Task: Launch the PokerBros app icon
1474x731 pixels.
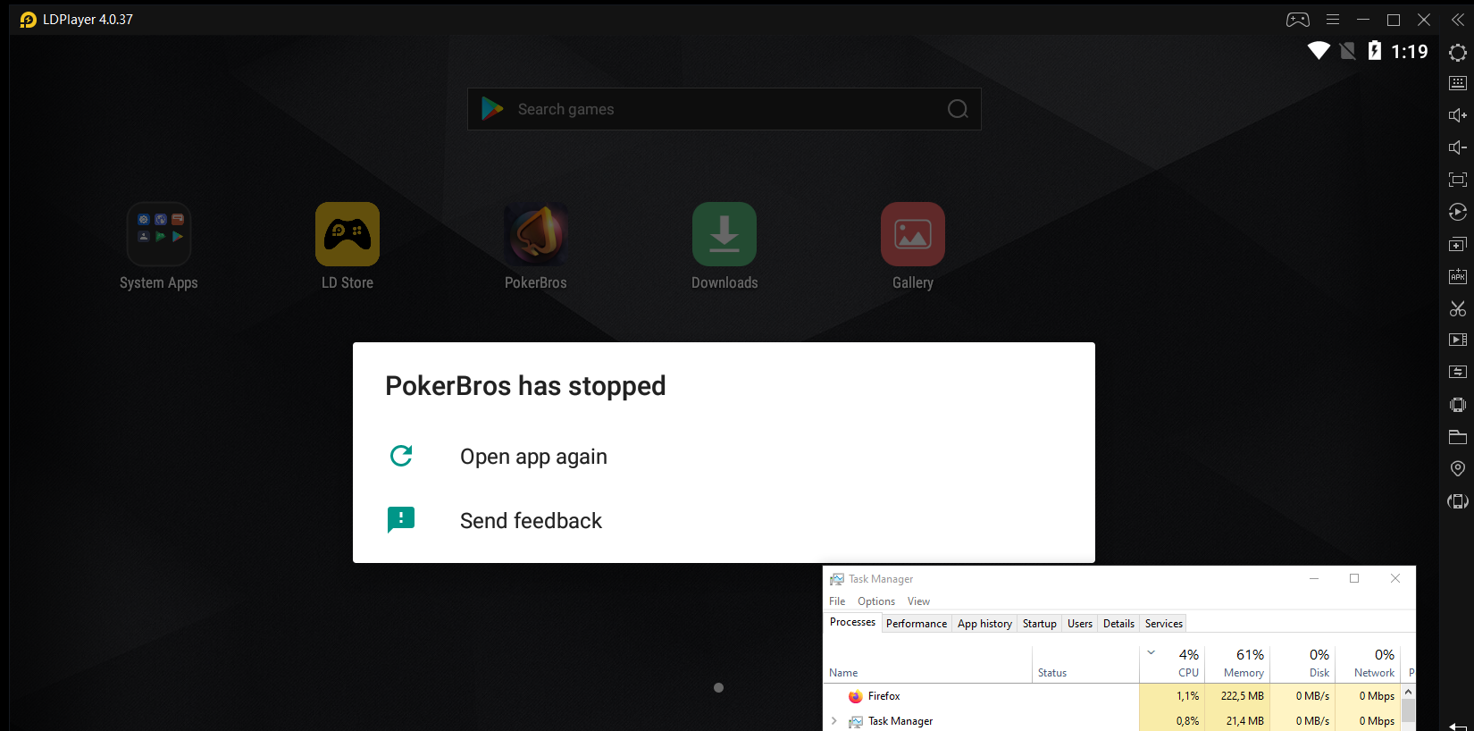Action: pyautogui.click(x=535, y=247)
